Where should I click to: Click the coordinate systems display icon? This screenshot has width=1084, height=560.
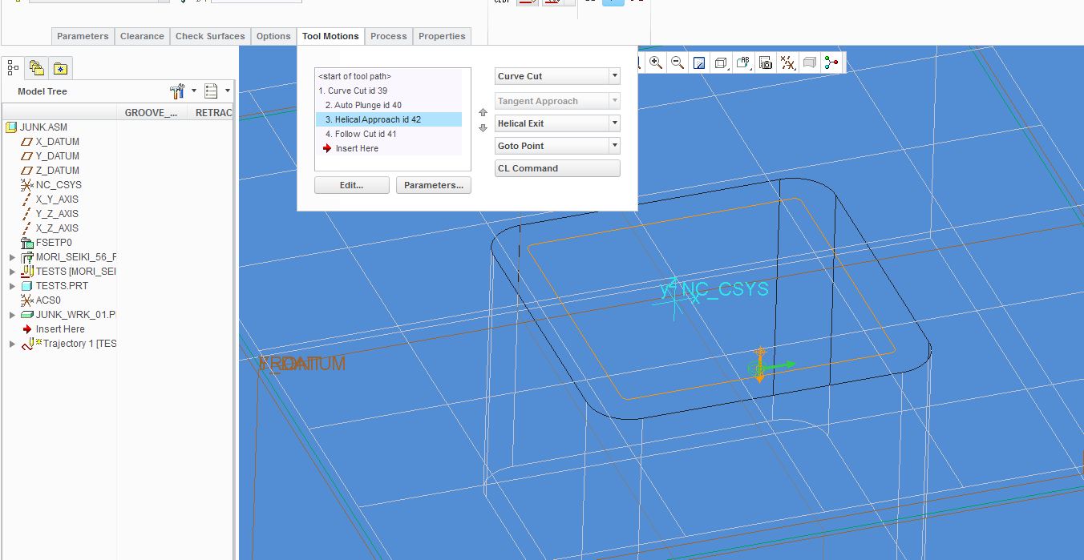[831, 62]
